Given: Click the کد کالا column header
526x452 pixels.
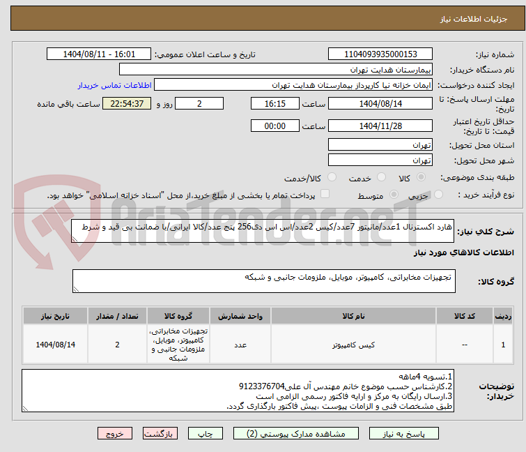Looking at the screenshot, I should 464,316.
